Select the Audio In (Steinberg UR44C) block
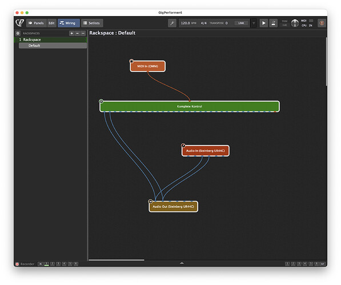 point(205,151)
